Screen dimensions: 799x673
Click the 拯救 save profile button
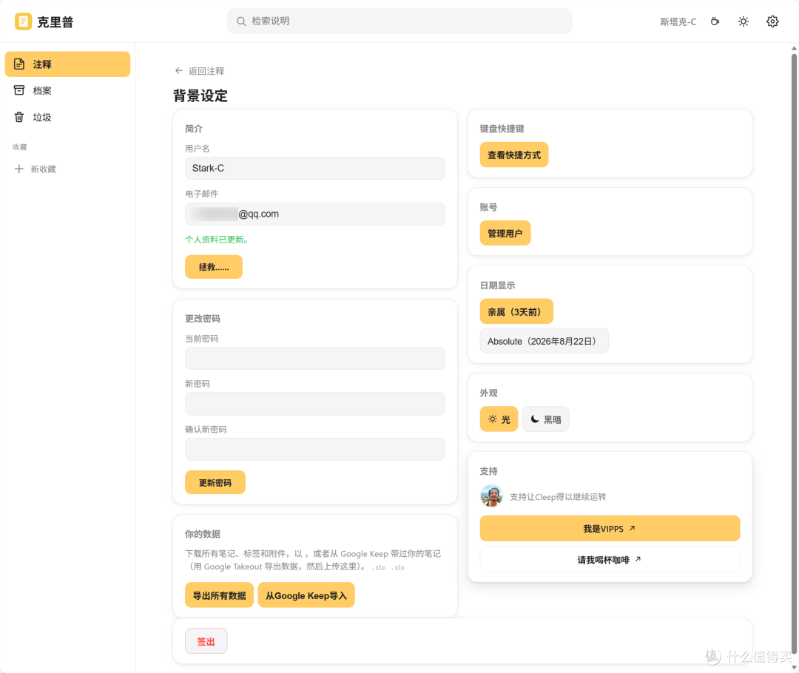214,267
